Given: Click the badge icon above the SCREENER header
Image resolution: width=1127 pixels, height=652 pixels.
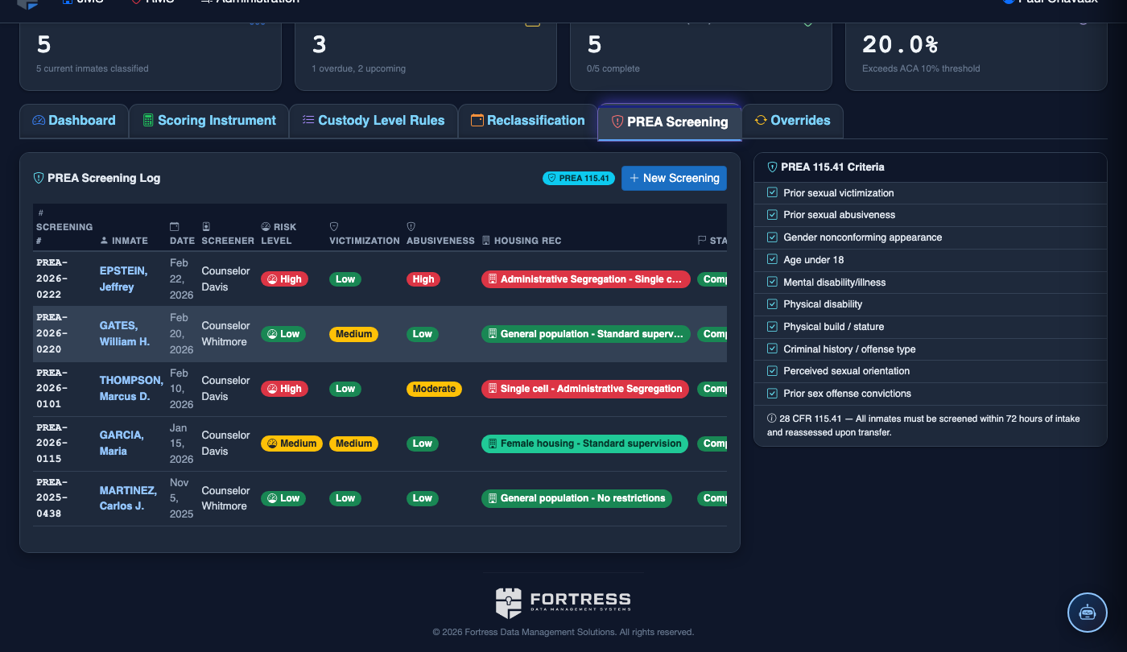Looking at the screenshot, I should (206, 227).
